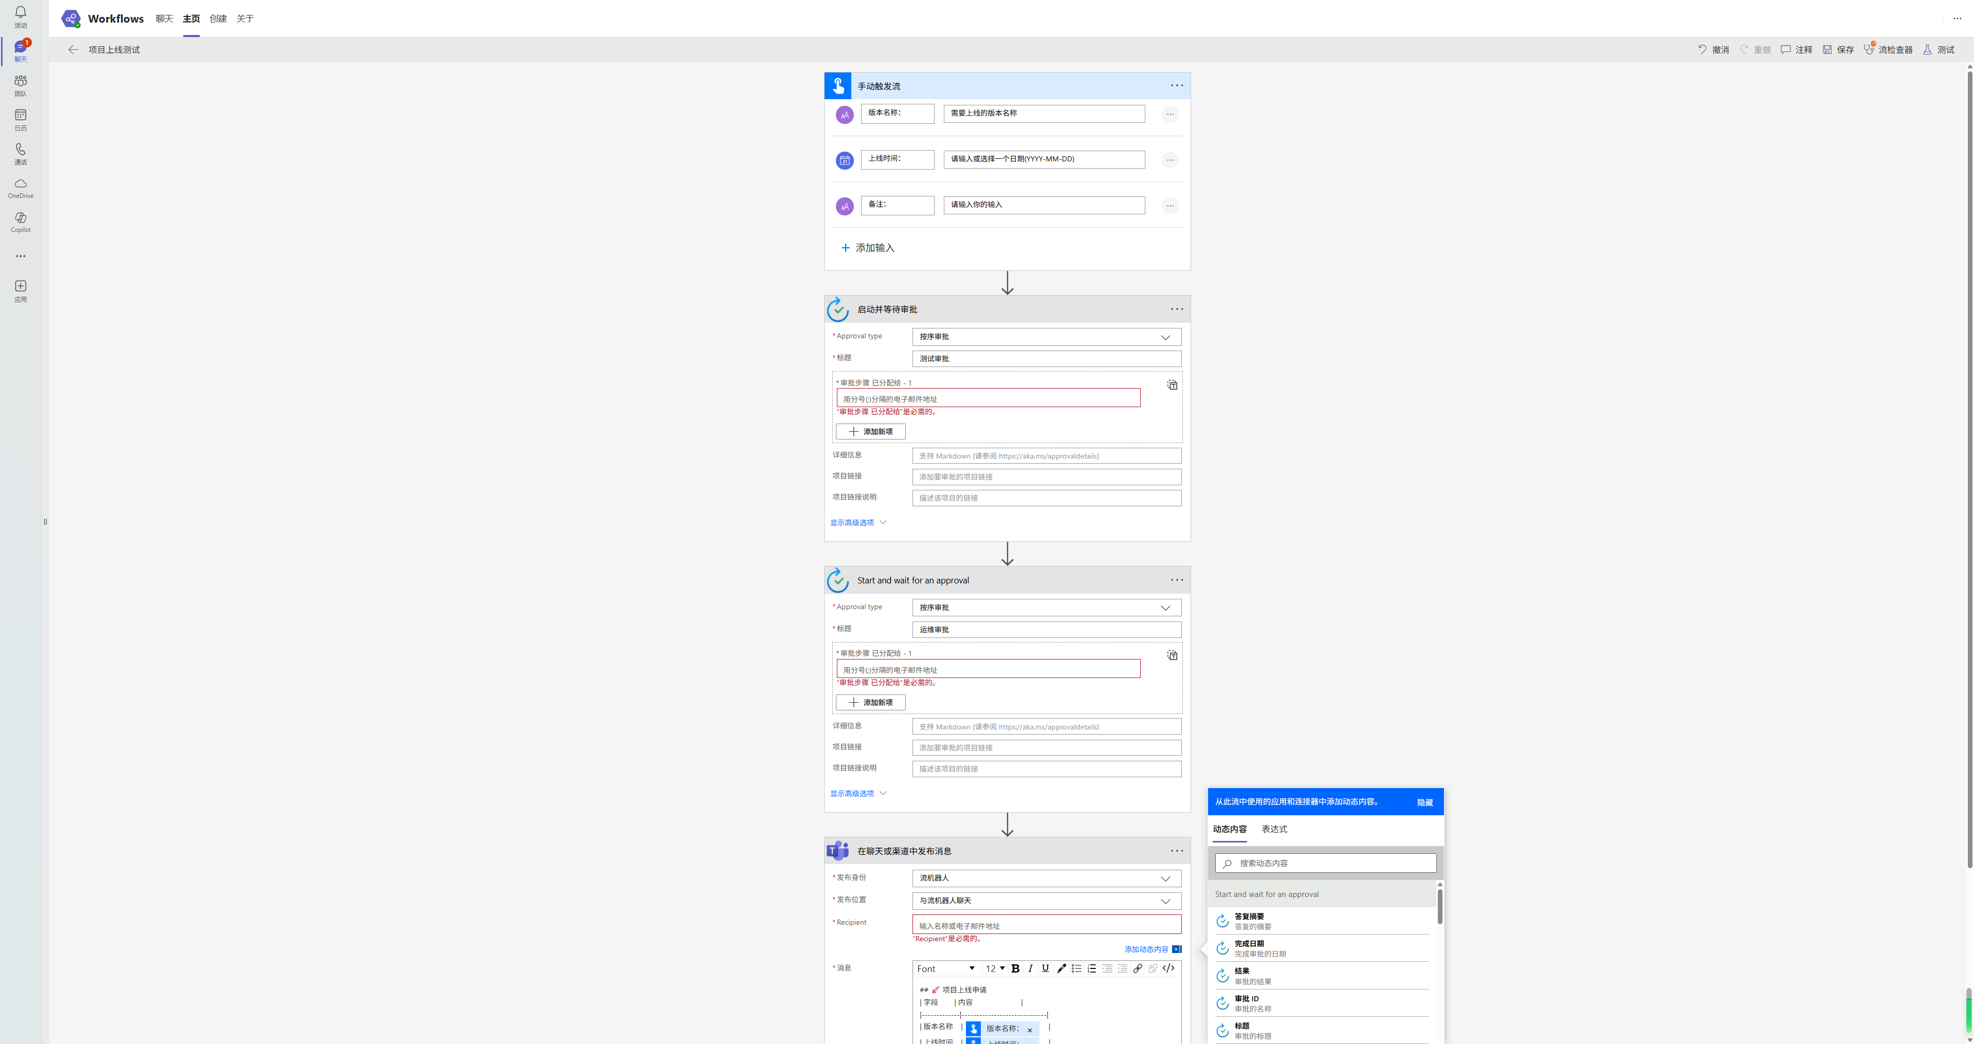Expand 发布位置 dropdown showing 与流机器人聊天
Image resolution: width=1974 pixels, height=1044 pixels.
point(1046,901)
